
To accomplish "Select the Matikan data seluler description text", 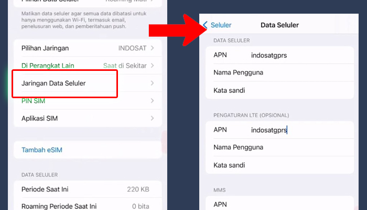I will point(84,20).
